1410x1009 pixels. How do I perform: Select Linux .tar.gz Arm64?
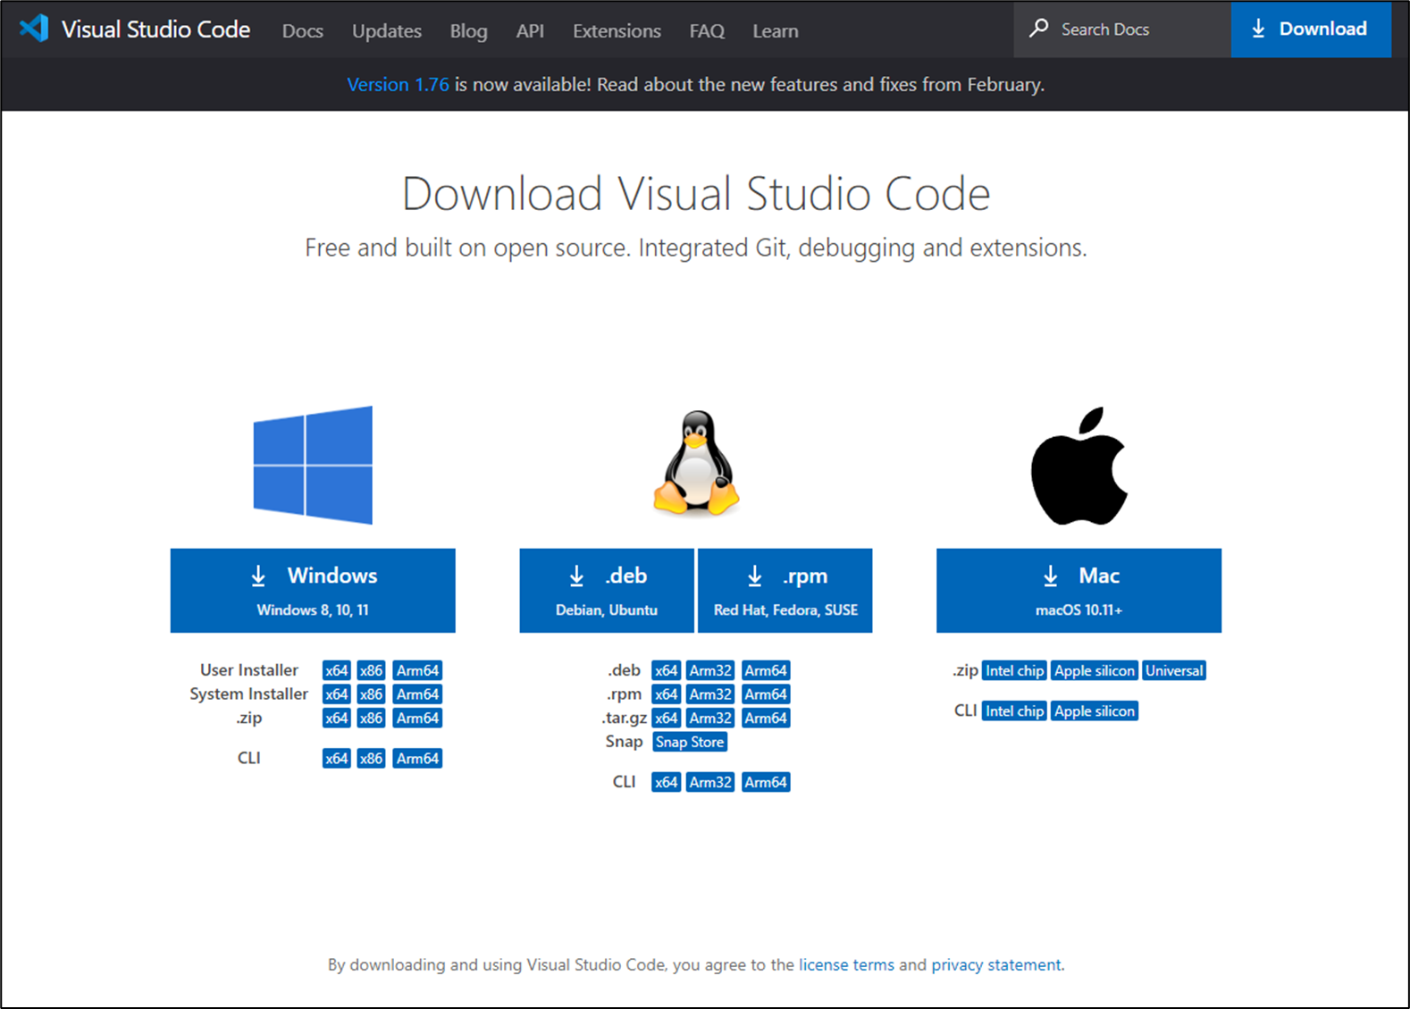[x=766, y=718]
